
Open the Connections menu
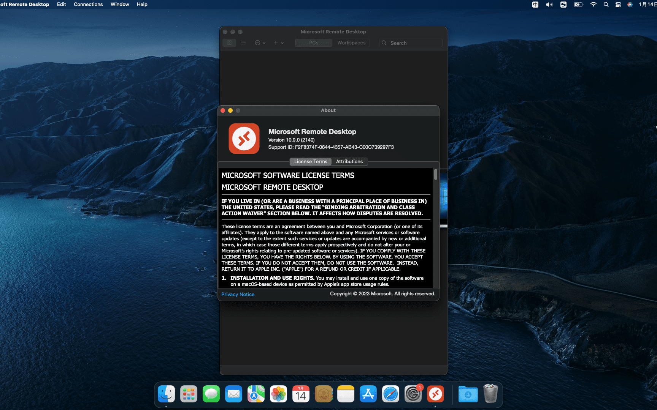(x=88, y=5)
